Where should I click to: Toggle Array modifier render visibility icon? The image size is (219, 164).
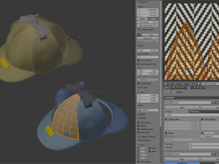click(x=214, y=102)
